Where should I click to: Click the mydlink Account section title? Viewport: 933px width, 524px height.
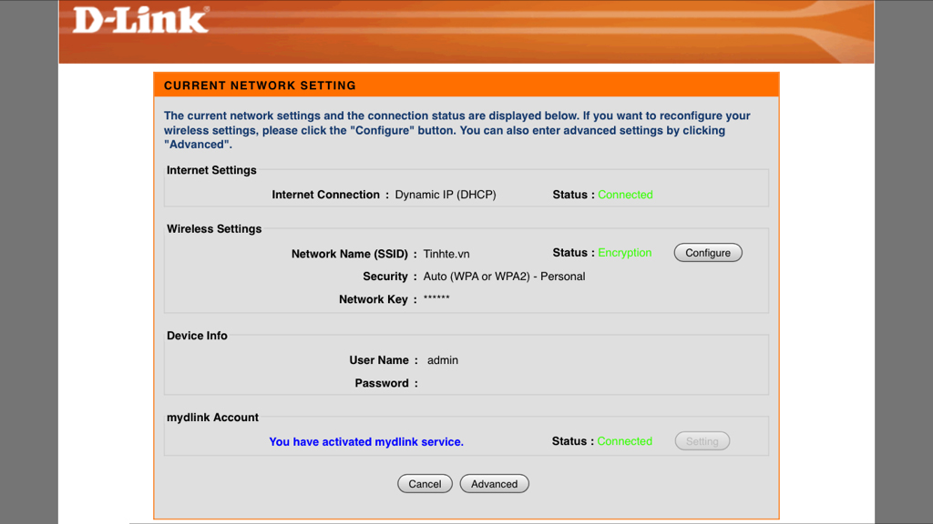coord(212,418)
